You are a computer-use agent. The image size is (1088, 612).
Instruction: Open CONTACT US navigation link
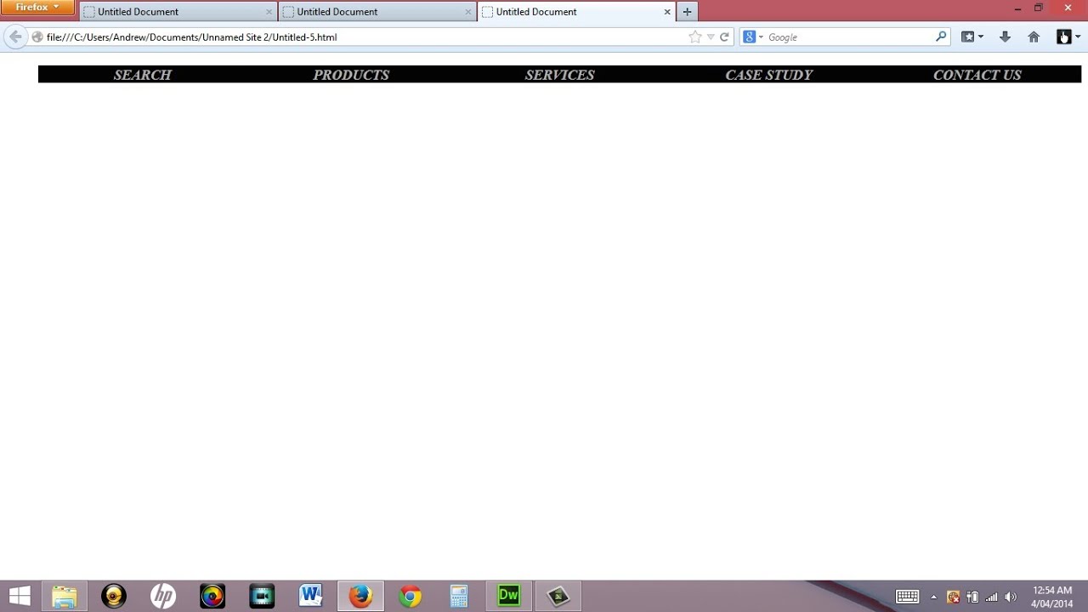tap(977, 75)
